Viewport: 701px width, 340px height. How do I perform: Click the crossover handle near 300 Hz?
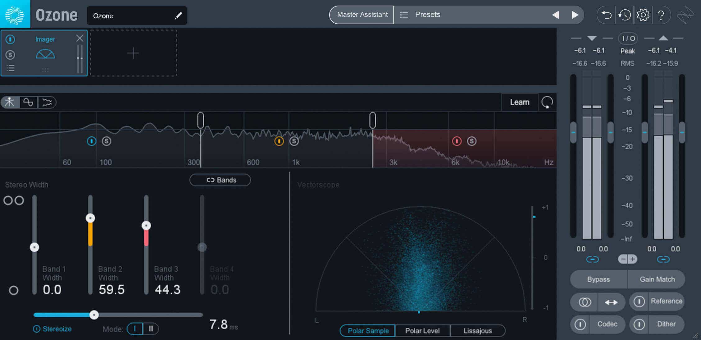point(201,120)
